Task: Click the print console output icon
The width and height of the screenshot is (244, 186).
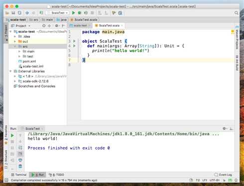Action: 20,160
